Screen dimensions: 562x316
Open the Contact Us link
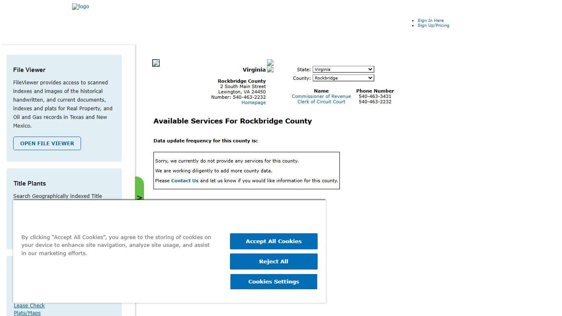pos(184,181)
